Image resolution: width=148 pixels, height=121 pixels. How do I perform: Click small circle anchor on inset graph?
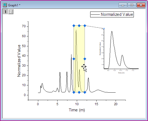(104, 29)
